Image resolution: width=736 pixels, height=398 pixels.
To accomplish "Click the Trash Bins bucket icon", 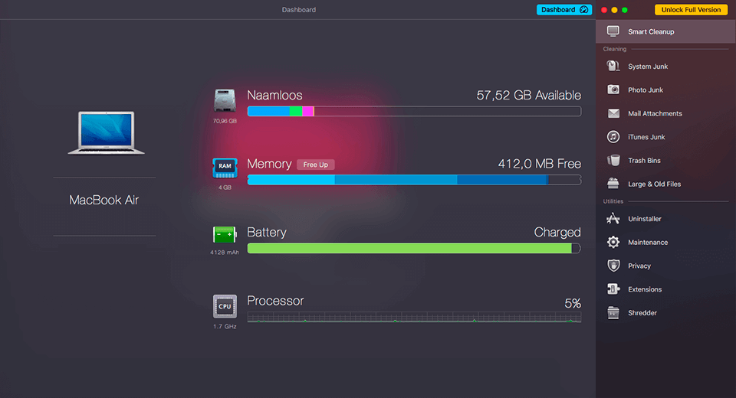I will point(613,160).
